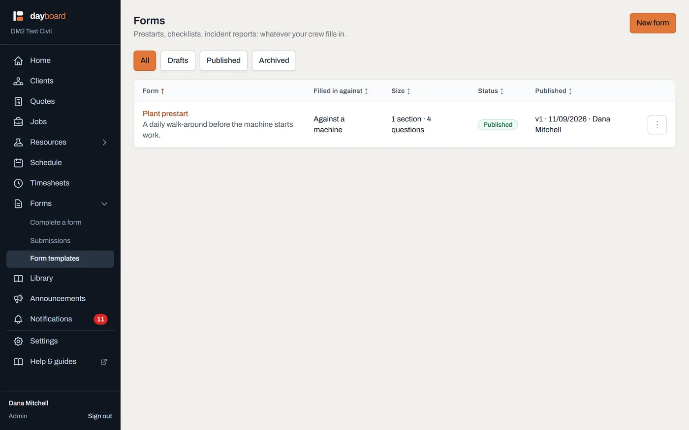This screenshot has height=430, width=689.
Task: Click the Admin role label
Action: pos(18,416)
